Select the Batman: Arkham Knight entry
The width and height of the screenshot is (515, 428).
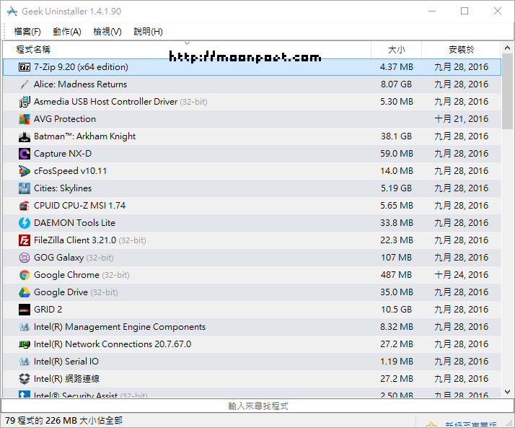click(252, 136)
